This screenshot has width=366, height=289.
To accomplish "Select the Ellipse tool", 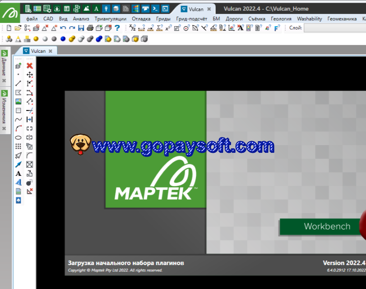I will (18, 138).
